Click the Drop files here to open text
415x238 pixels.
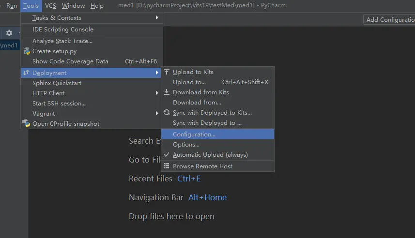tap(171, 216)
